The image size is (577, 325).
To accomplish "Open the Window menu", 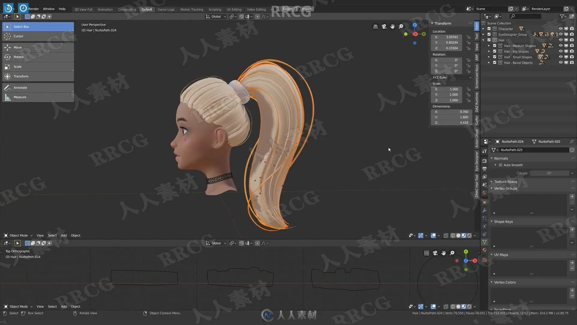I will (49, 9).
